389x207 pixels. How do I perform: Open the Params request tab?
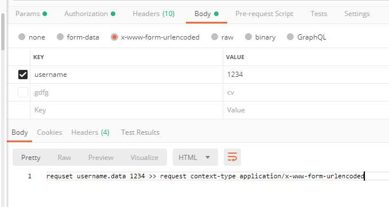31,14
